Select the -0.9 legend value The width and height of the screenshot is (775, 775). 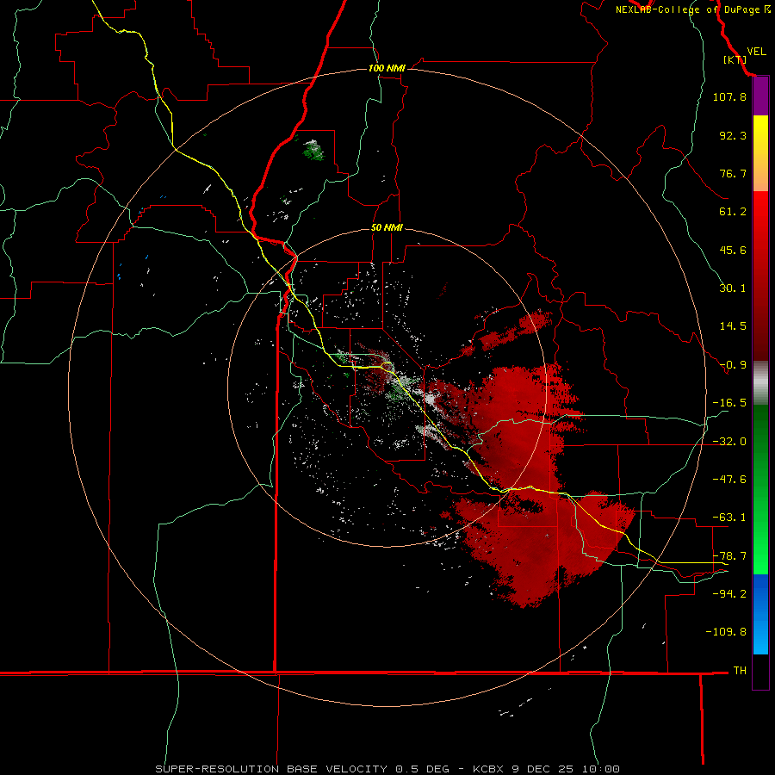click(733, 365)
